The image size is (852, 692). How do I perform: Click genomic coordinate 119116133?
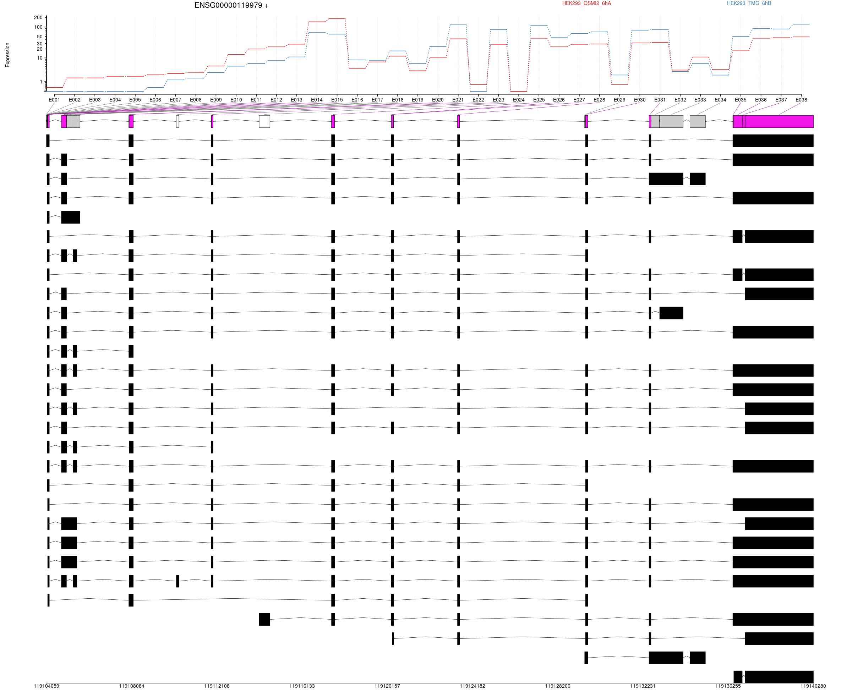point(302,686)
